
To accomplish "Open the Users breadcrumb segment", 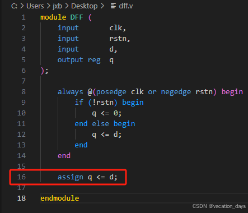I will [35, 6].
